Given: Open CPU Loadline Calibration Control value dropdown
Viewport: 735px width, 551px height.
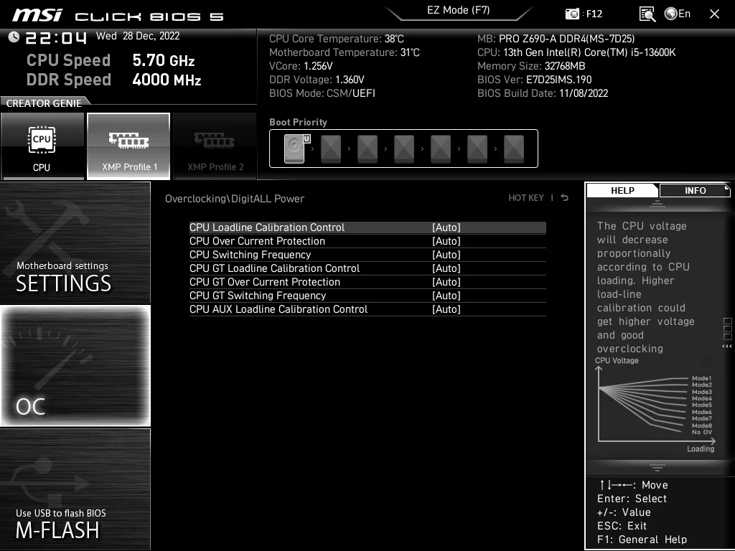Looking at the screenshot, I should click(x=446, y=227).
